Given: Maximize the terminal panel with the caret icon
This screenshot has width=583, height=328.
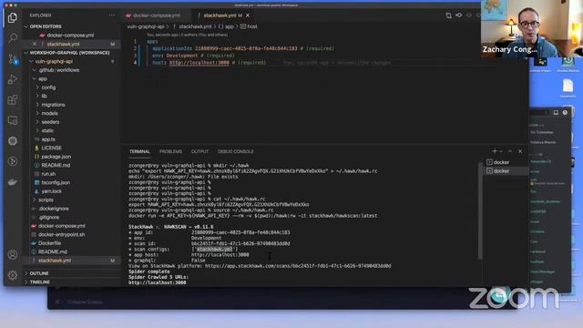Looking at the screenshot, I should click(x=510, y=151).
